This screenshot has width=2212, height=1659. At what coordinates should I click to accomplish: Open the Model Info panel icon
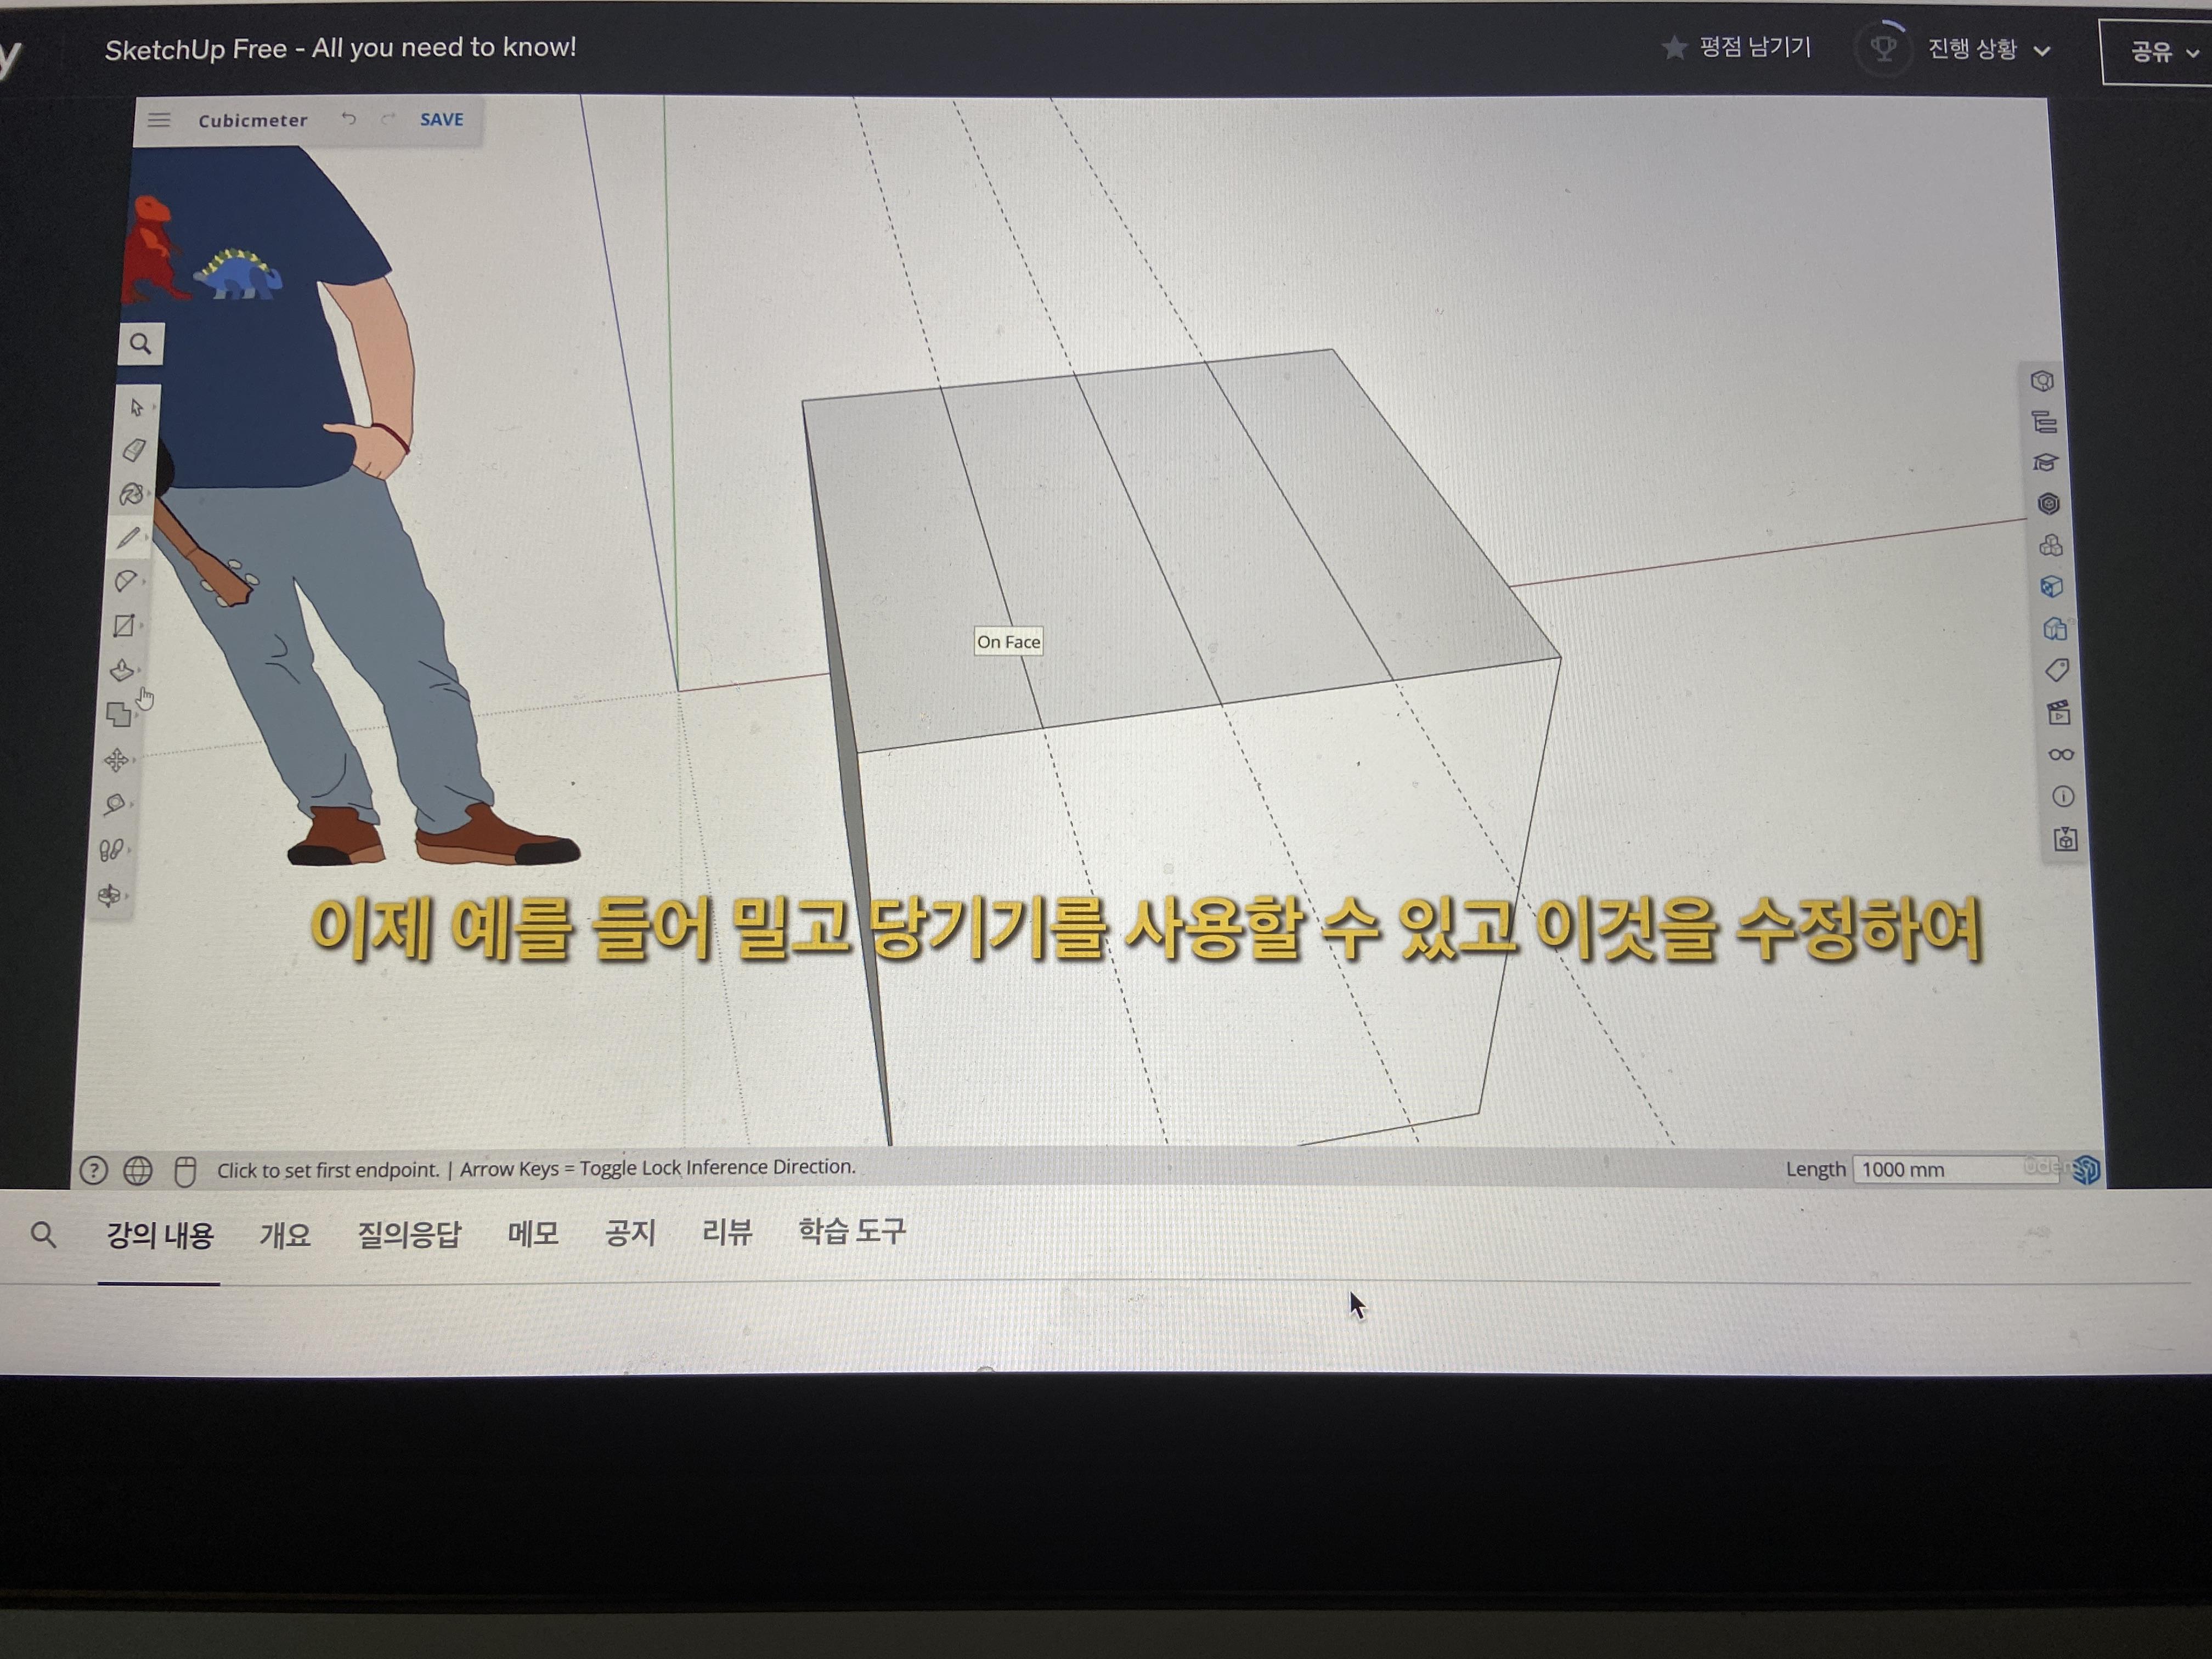coord(2062,797)
